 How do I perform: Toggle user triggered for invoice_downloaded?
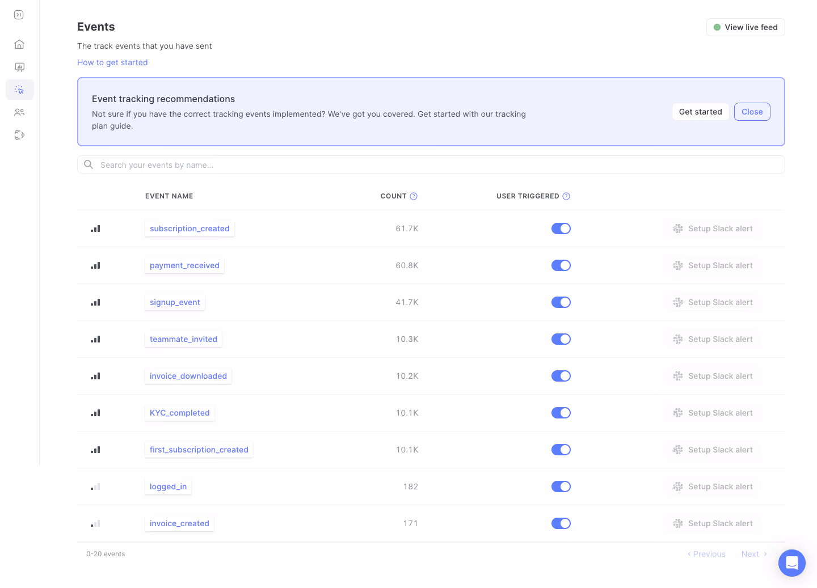click(x=561, y=376)
